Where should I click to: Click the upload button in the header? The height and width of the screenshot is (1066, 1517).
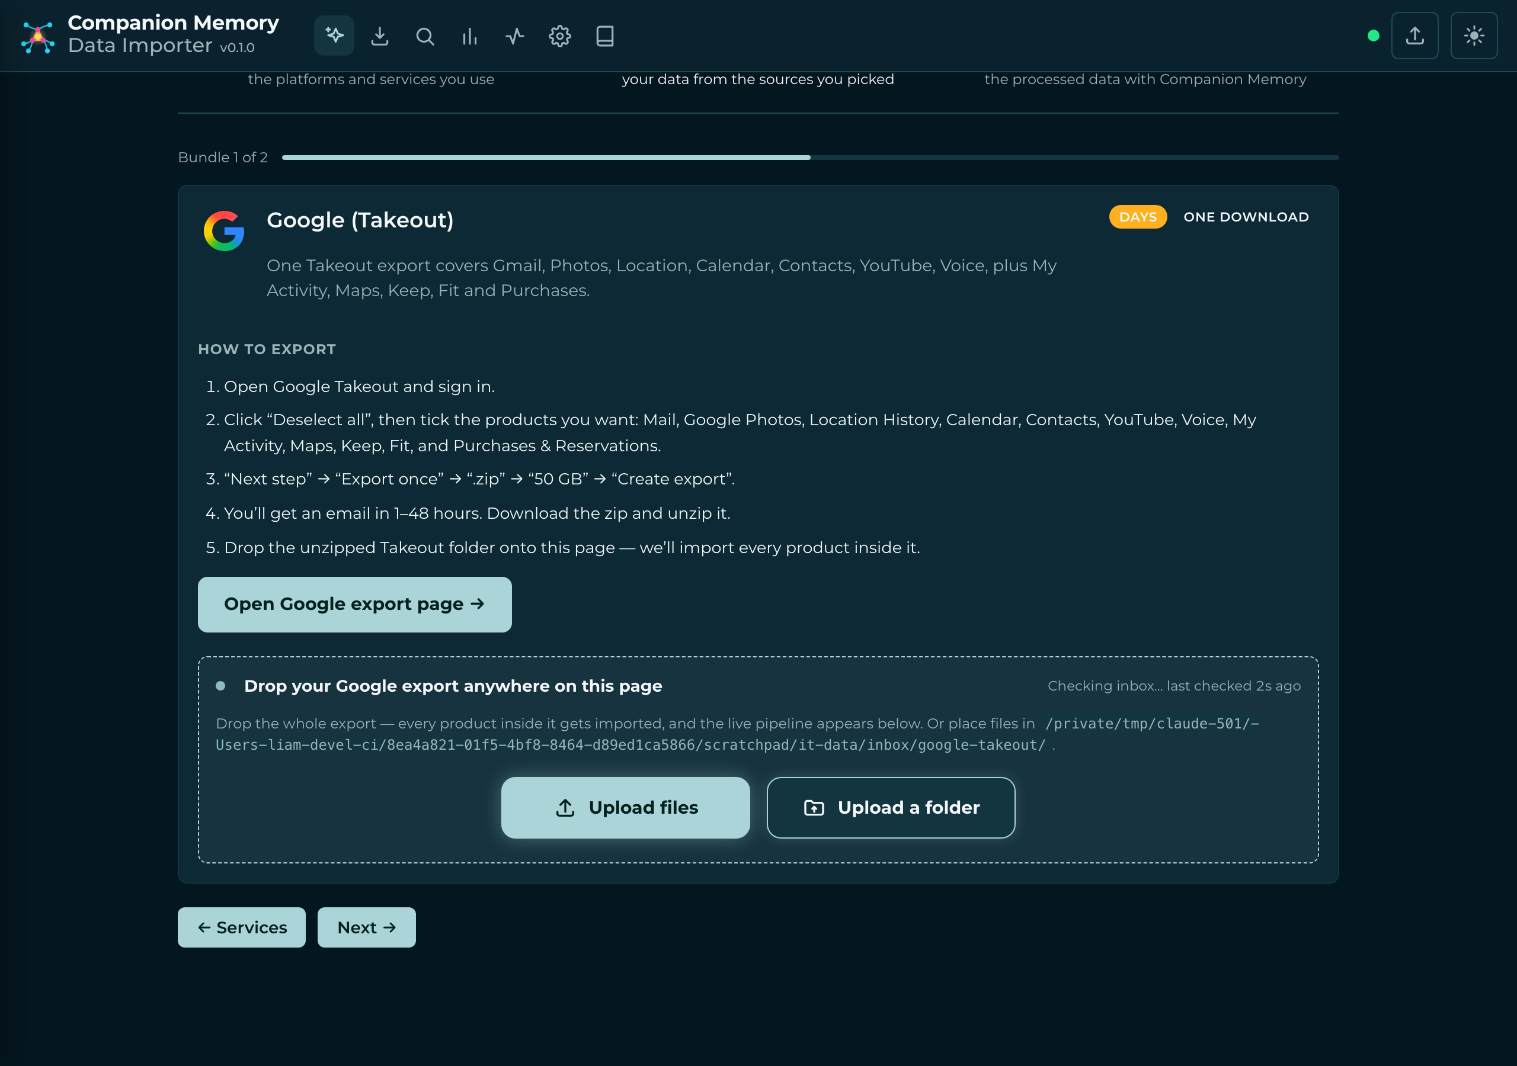click(1414, 36)
